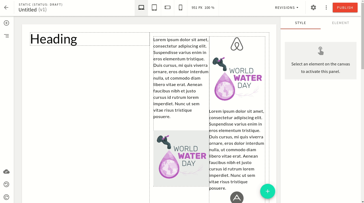
Task: Open the three-dot overflow menu
Action: (x=326, y=7)
